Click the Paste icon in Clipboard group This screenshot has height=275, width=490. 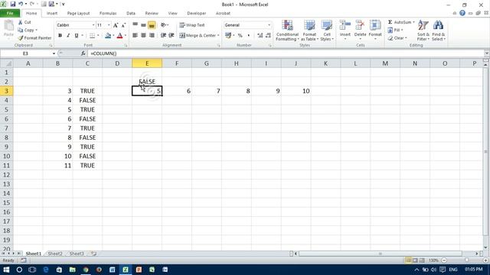(x=8, y=26)
